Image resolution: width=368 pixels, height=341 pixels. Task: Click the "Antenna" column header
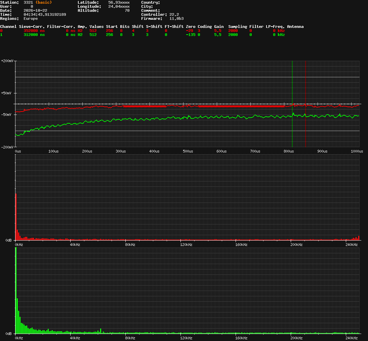[x=295, y=27]
